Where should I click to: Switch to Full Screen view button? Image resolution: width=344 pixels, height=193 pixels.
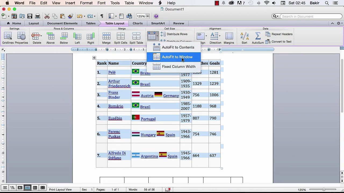[x=42, y=188]
